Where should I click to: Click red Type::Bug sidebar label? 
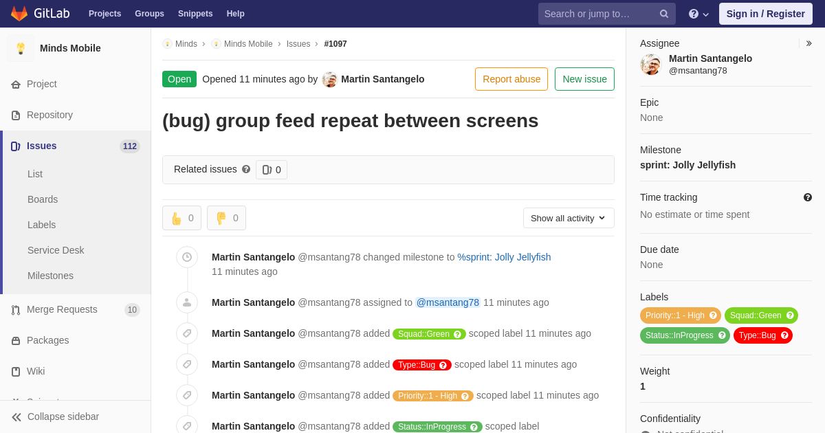[763, 335]
